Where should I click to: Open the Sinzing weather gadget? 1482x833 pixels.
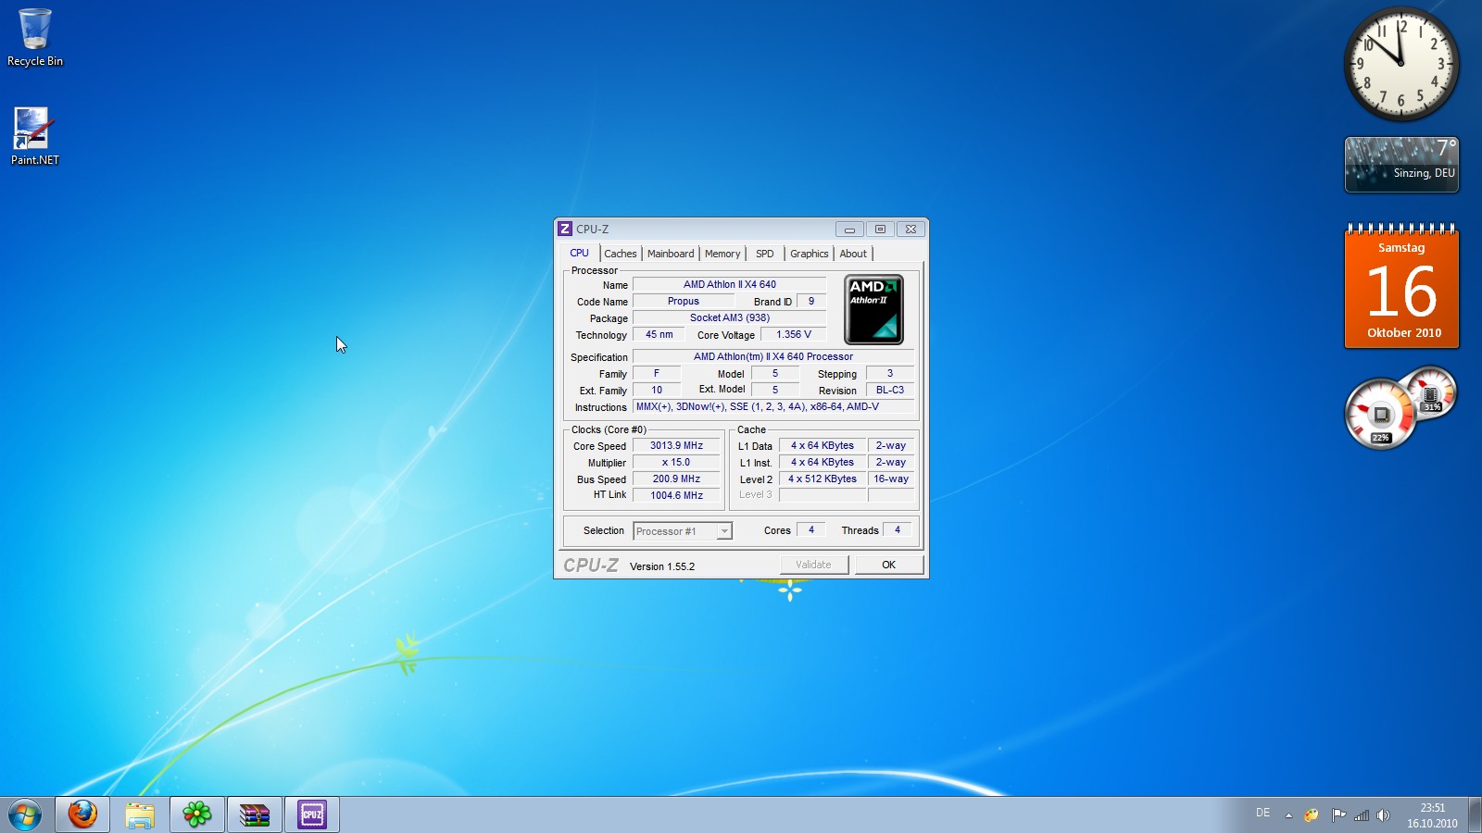coord(1401,165)
